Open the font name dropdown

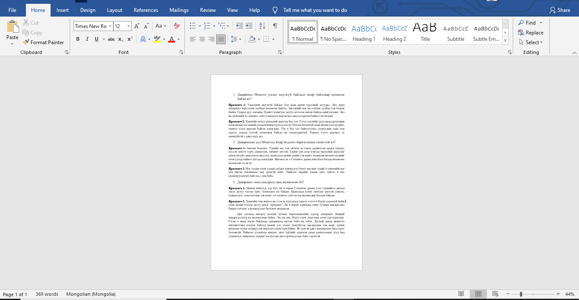pyautogui.click(x=110, y=26)
